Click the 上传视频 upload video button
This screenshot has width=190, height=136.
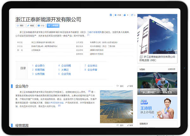(53, 26)
